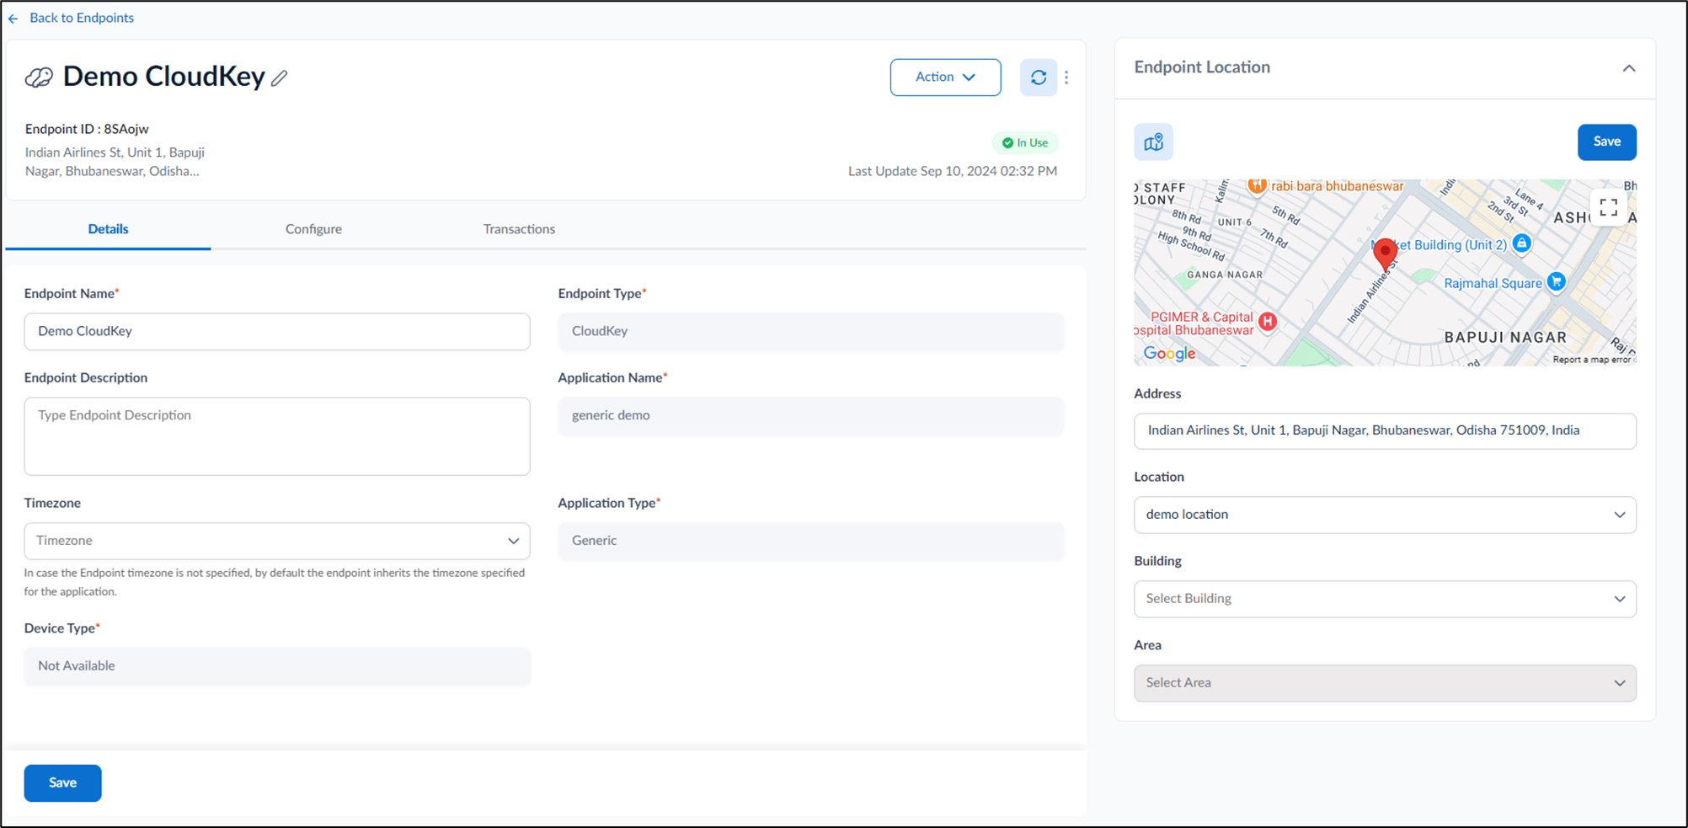The image size is (1688, 828).
Task: Toggle fullscreen view of the map
Action: click(1608, 207)
